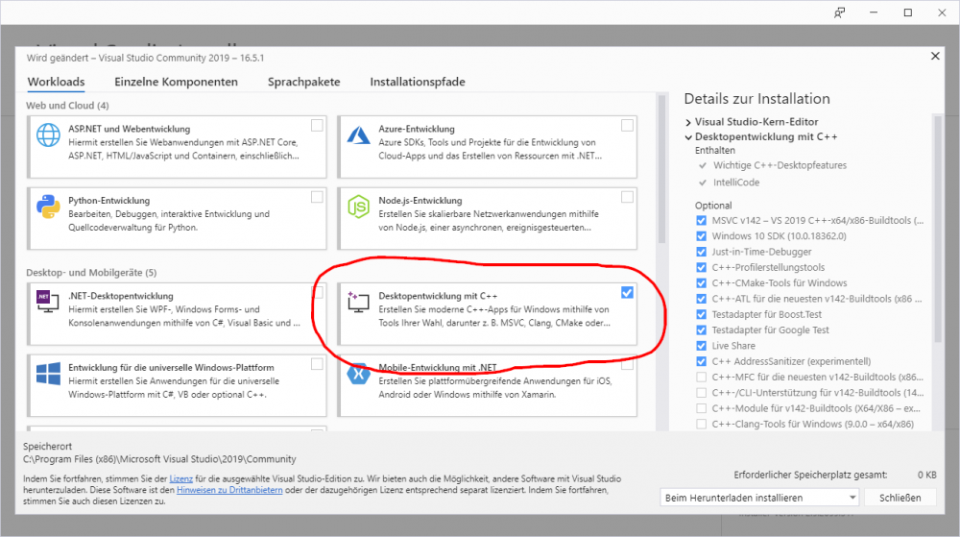Open the Lizenz link
The width and height of the screenshot is (960, 537).
point(181,478)
